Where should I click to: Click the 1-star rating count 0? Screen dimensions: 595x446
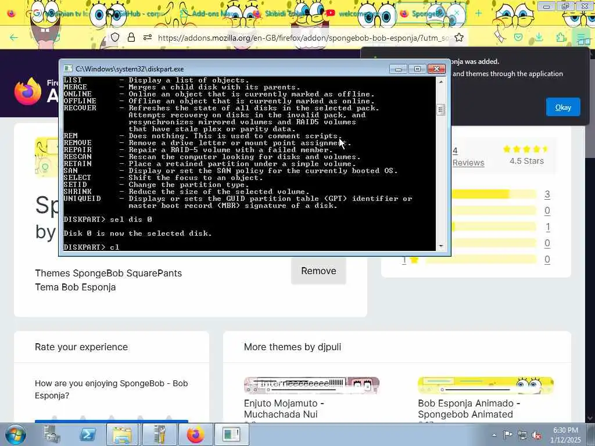(x=547, y=260)
